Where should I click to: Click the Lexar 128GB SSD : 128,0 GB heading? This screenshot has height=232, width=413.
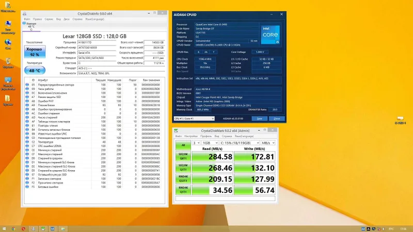pos(94,36)
